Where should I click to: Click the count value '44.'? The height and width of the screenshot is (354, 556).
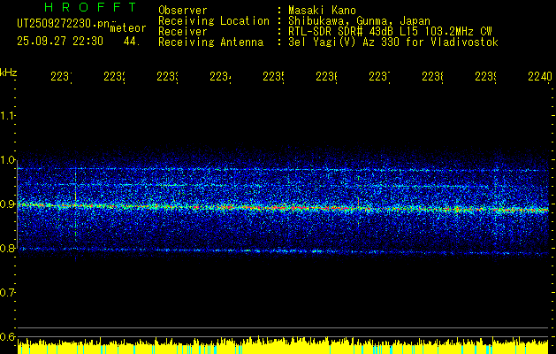tap(132, 42)
